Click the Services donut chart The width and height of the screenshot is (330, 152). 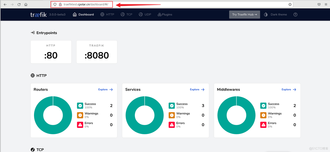tap(144, 115)
